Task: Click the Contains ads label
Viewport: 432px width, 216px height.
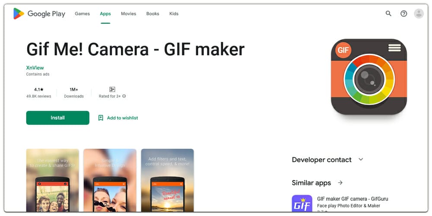Action: (38, 74)
